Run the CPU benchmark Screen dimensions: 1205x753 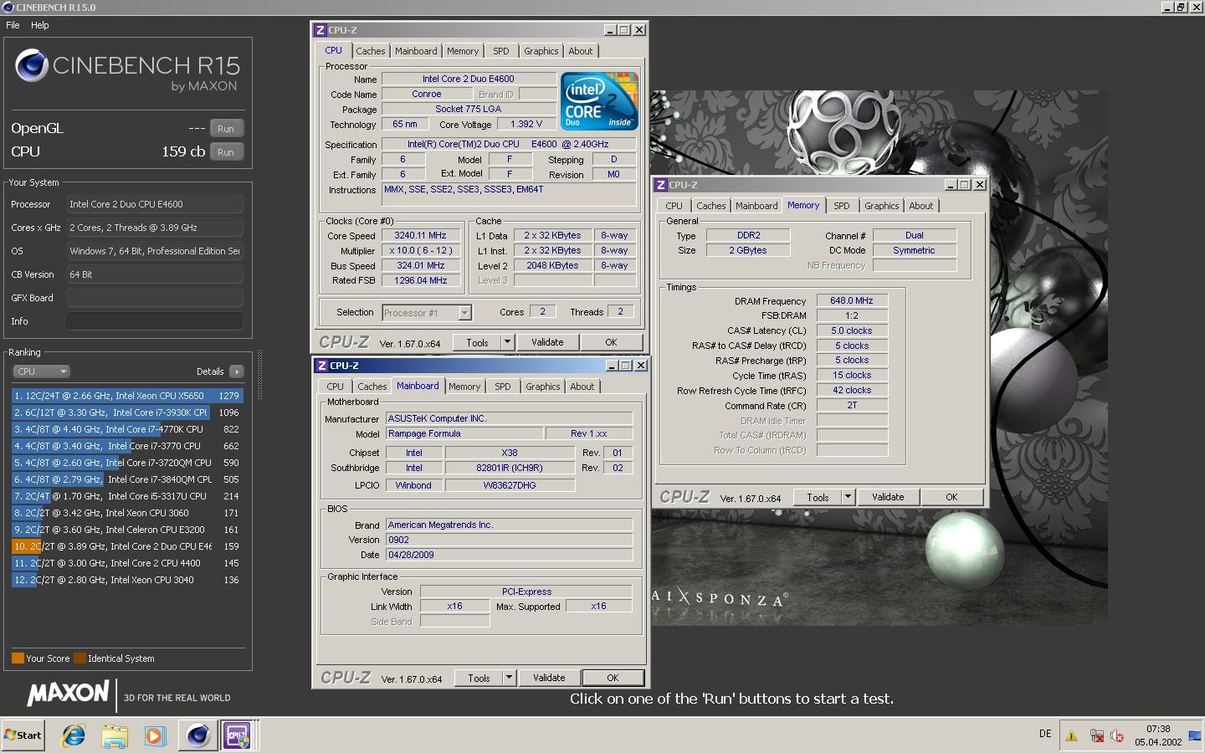click(226, 152)
